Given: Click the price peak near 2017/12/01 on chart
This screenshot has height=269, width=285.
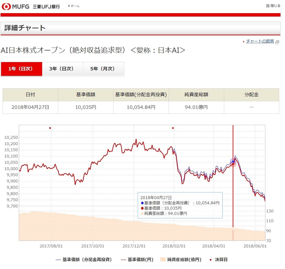Looking at the screenshot, I should click(x=136, y=139).
